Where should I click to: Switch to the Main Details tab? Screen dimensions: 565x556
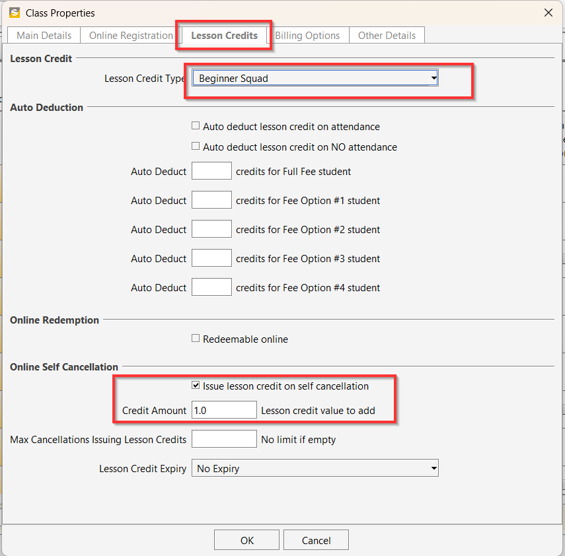click(x=44, y=36)
